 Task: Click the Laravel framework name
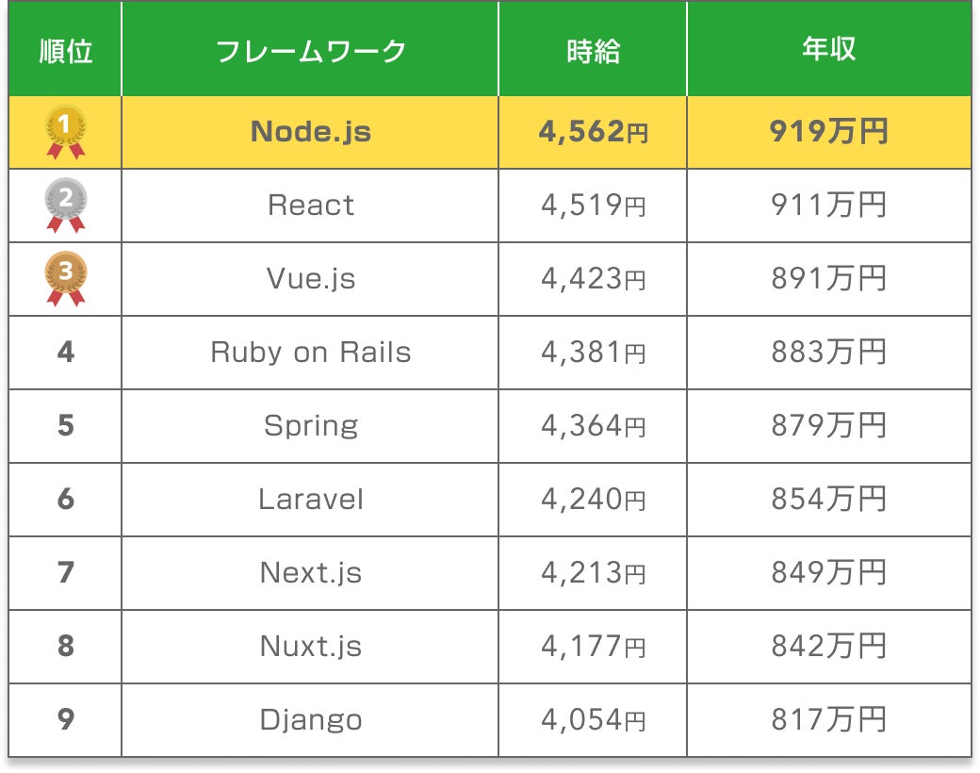click(311, 499)
